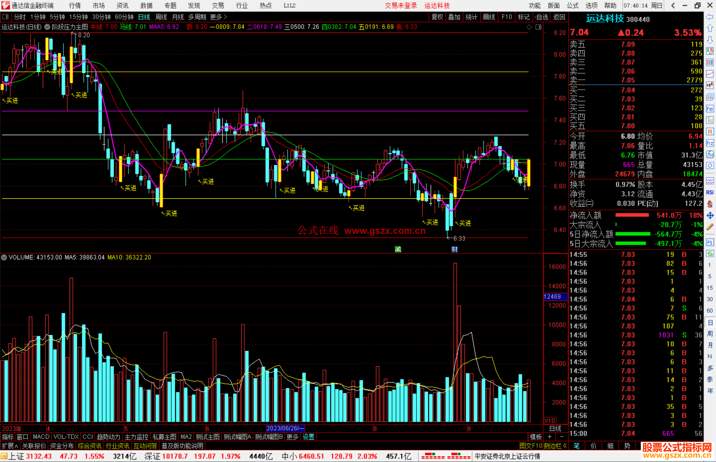This screenshot has height=462, width=716.
Task: Select the pencil drawing tool icon
Action: [x=710, y=227]
